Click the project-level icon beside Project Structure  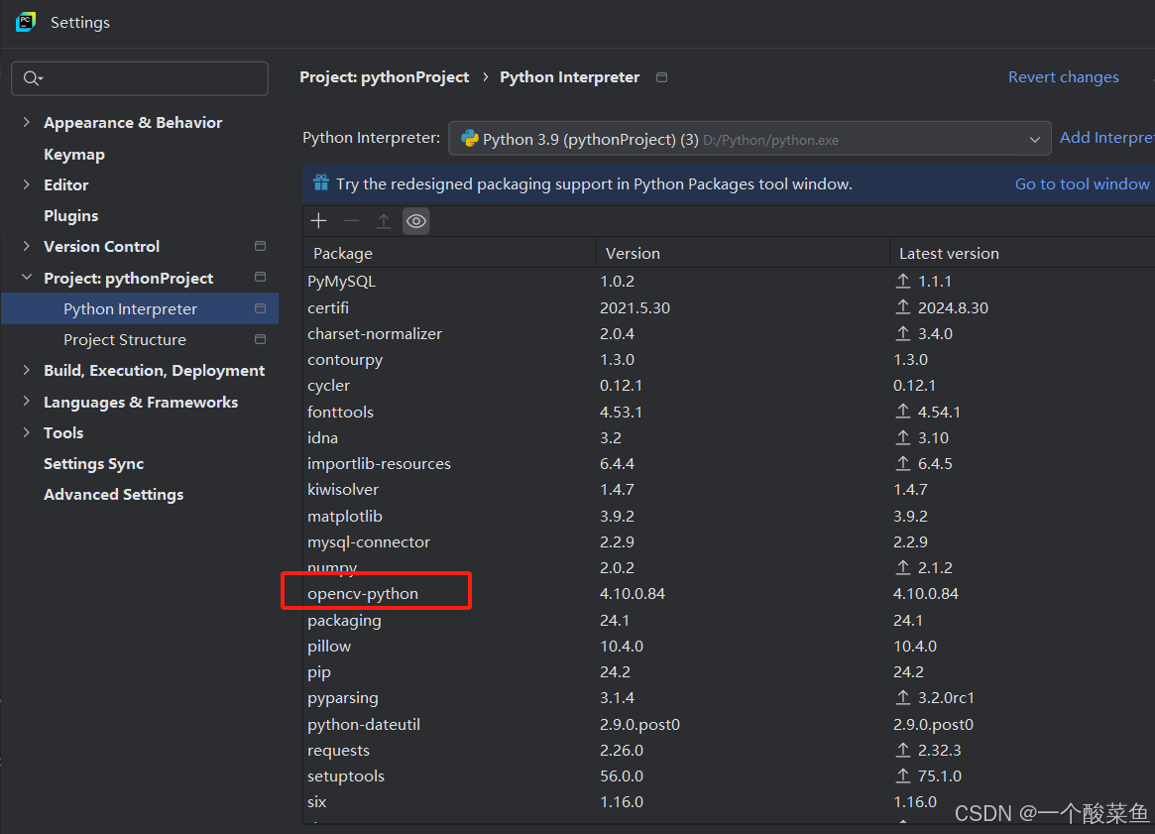260,339
